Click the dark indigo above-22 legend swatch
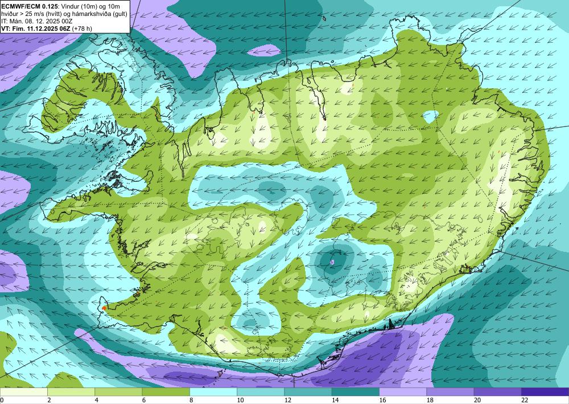This screenshot has height=404, width=569. [545, 392]
